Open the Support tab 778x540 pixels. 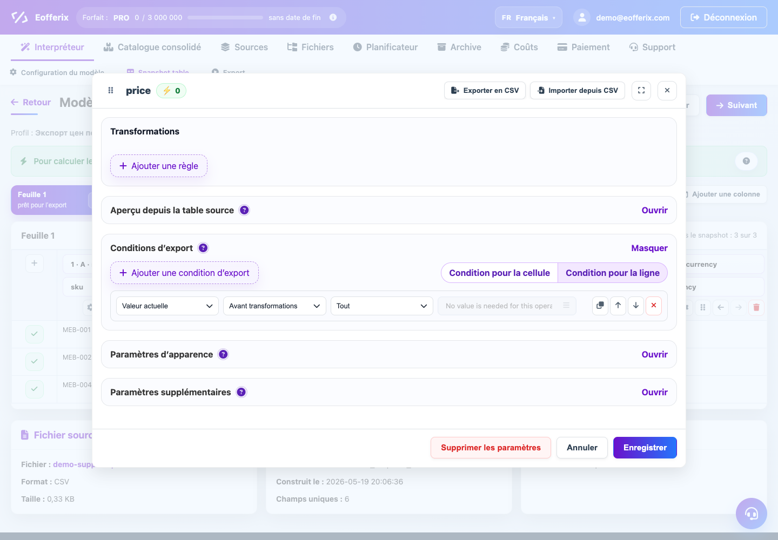[x=652, y=47]
